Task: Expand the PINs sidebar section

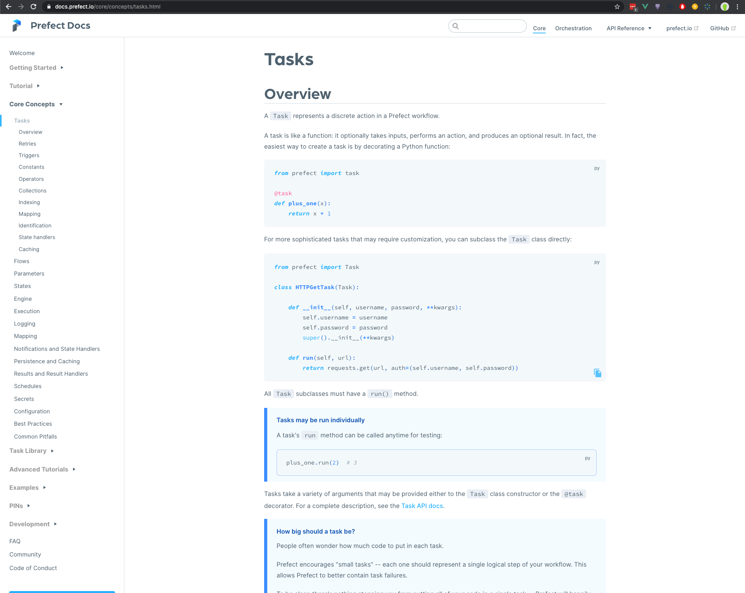Action: [x=20, y=506]
